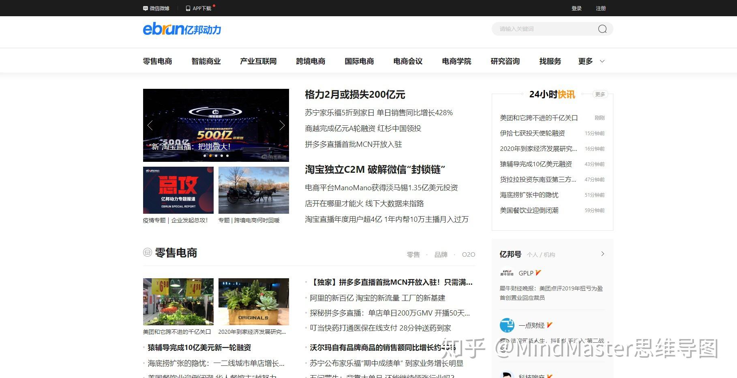Open 电商会议 nav item

[408, 61]
